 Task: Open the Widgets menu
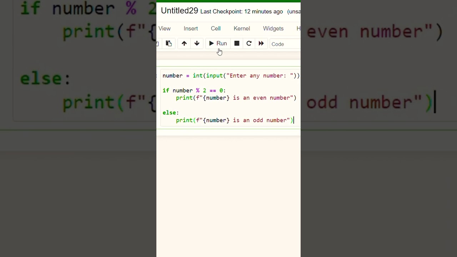[x=273, y=29]
